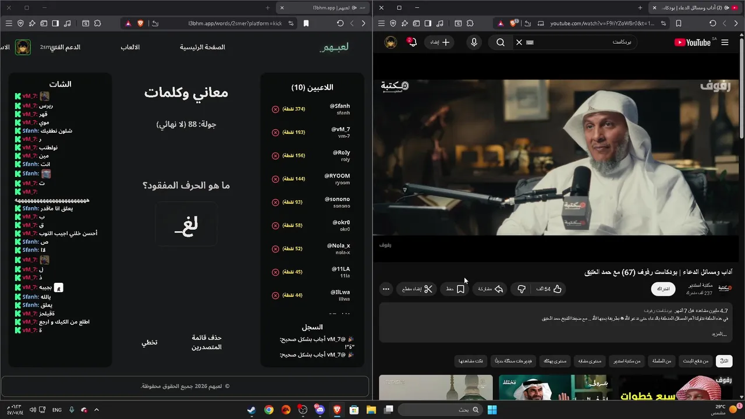Viewport: 745px width, 419px height.
Task: Open Brave music playlist icon in l3bhm window
Action: pos(68,23)
